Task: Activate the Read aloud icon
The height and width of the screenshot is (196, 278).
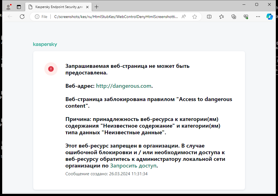Action: 184,17
